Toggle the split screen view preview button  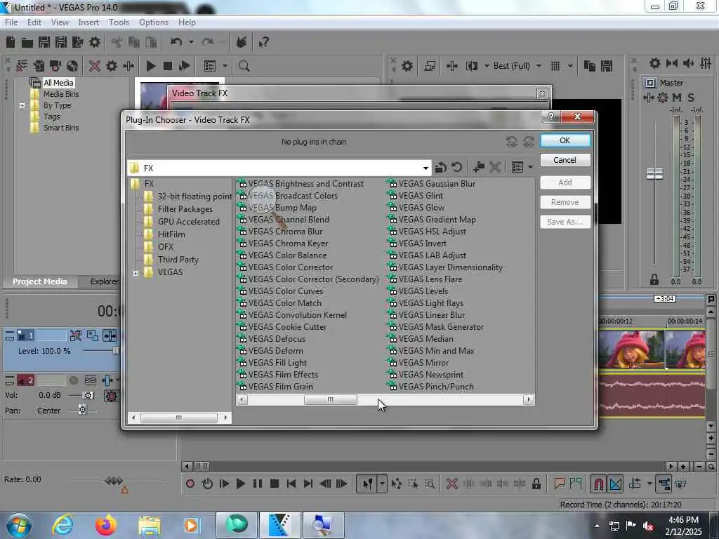coord(471,66)
